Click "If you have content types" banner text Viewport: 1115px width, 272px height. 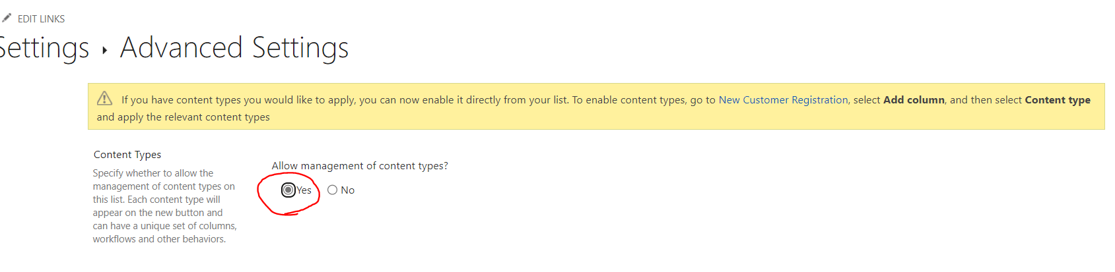pyautogui.click(x=181, y=100)
